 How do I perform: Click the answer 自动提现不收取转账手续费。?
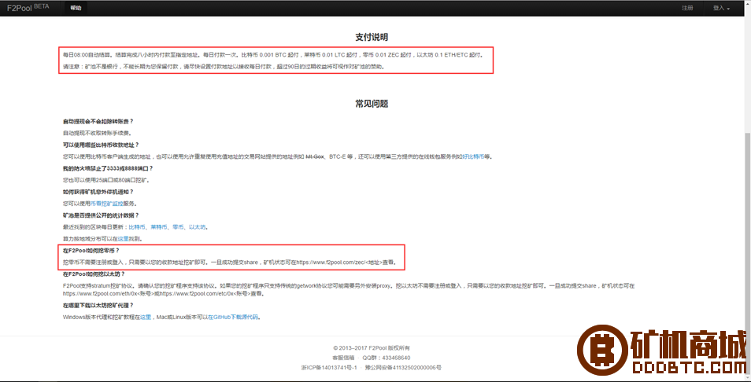point(97,133)
